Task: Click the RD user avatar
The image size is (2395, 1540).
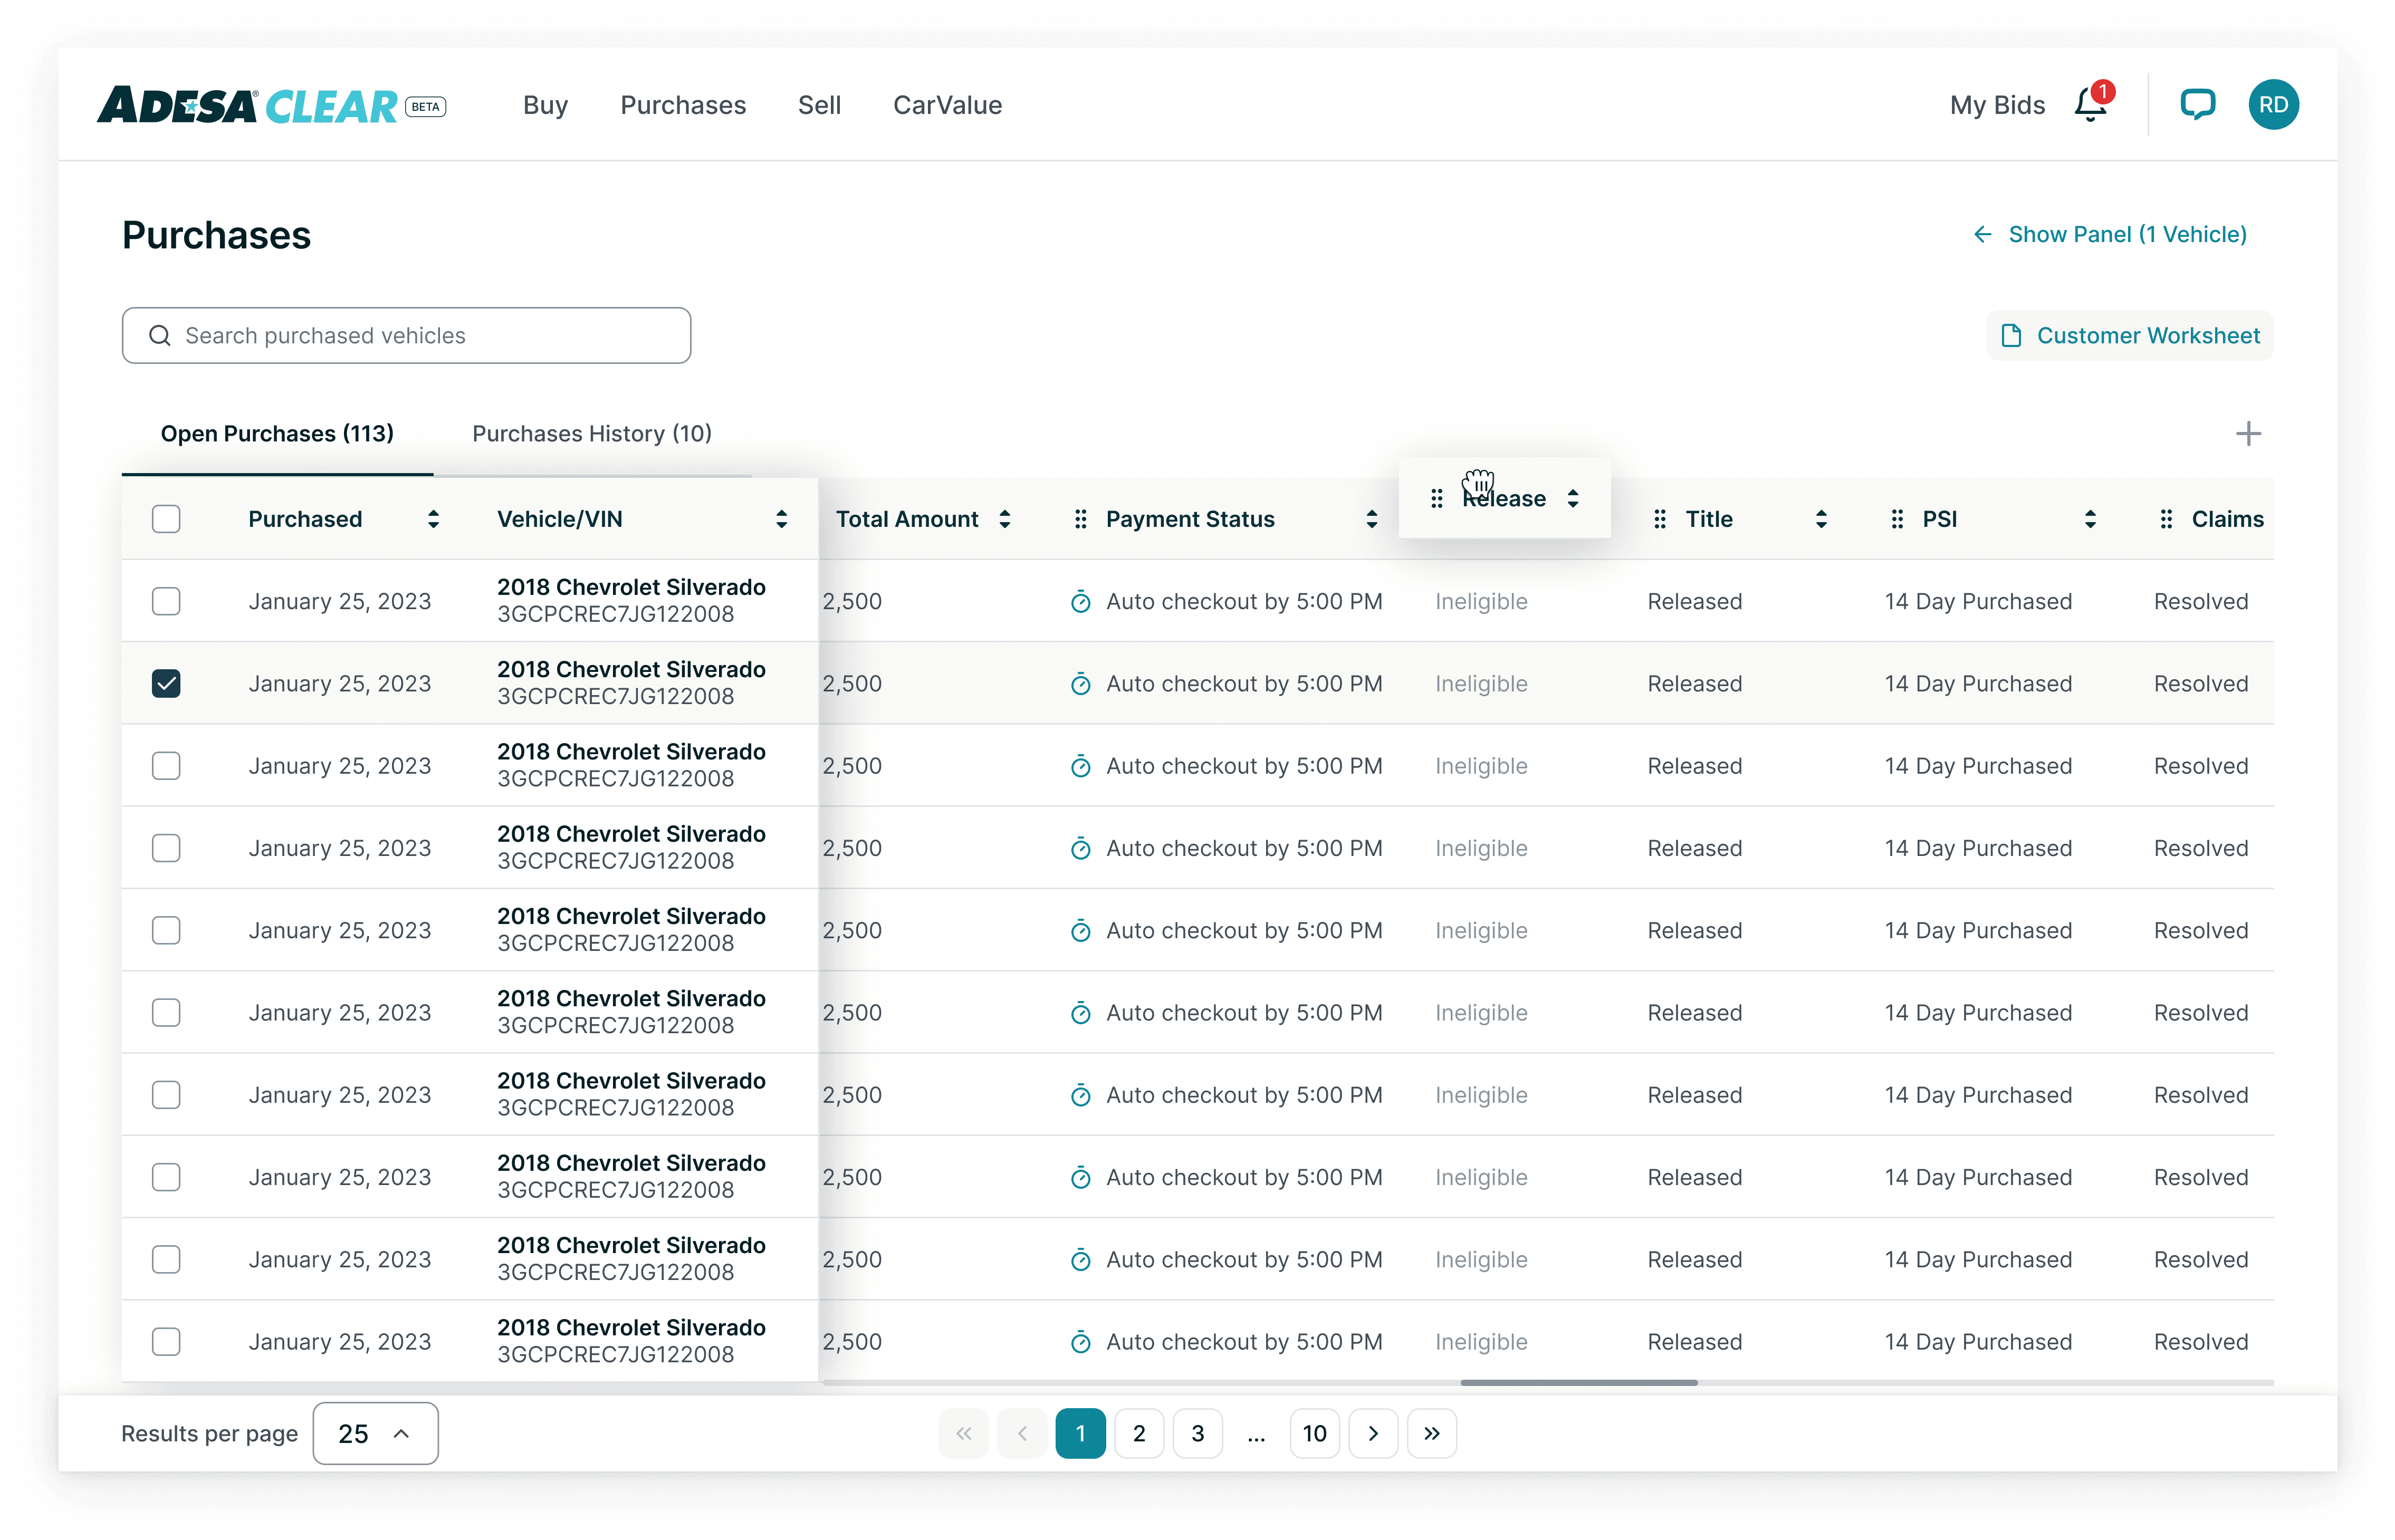Action: pos(2273,105)
